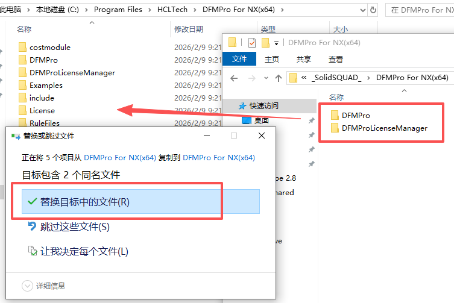Go back in the _SolidSQUAD_ window
The height and width of the screenshot is (303, 454).
234,78
